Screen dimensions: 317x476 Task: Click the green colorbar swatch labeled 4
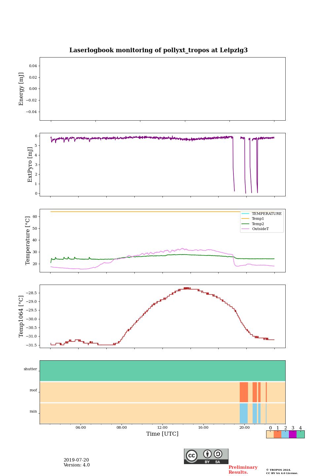pos(300,434)
